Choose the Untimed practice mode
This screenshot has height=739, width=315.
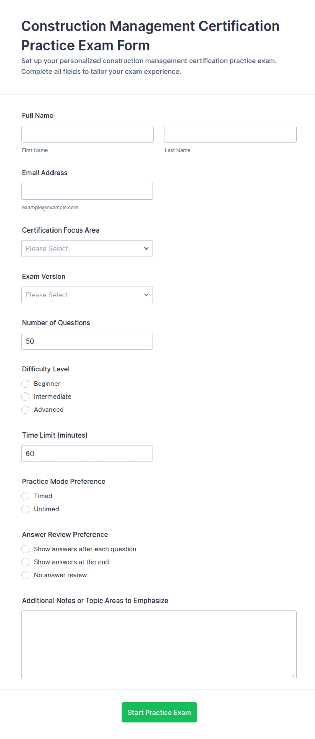coord(25,509)
